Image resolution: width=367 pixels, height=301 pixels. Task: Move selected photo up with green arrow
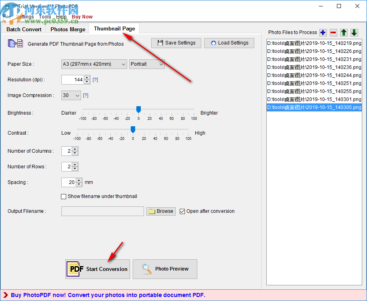point(344,32)
